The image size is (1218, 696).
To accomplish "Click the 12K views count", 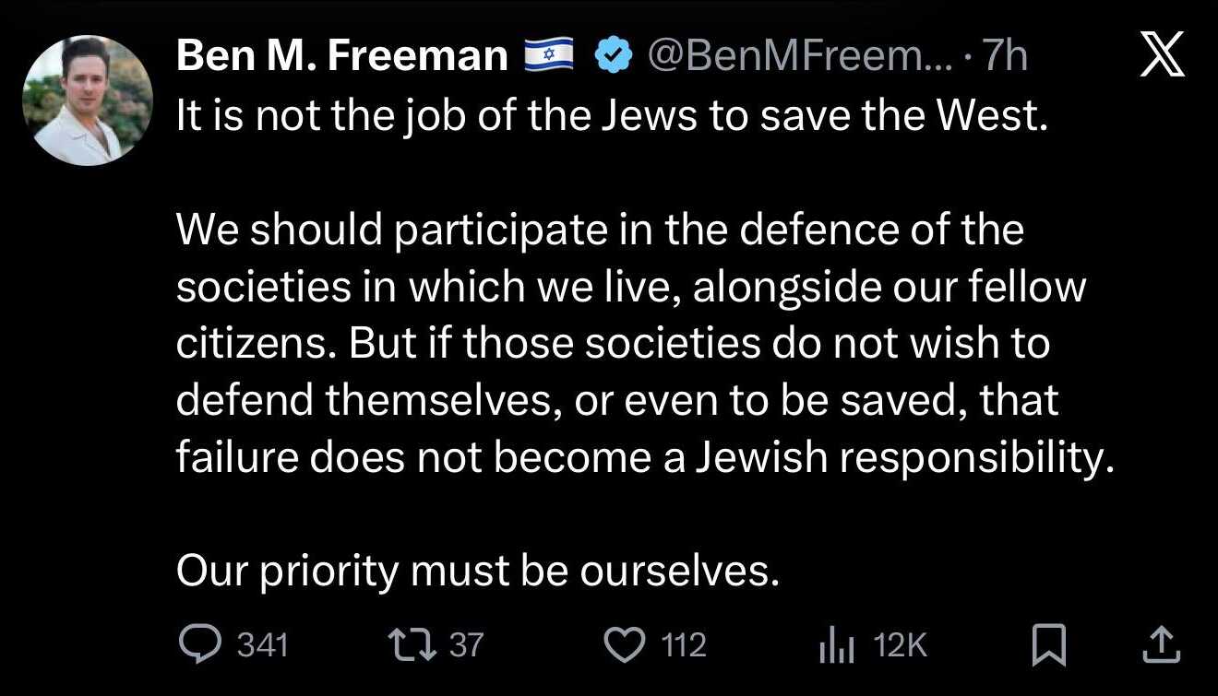I will [899, 644].
